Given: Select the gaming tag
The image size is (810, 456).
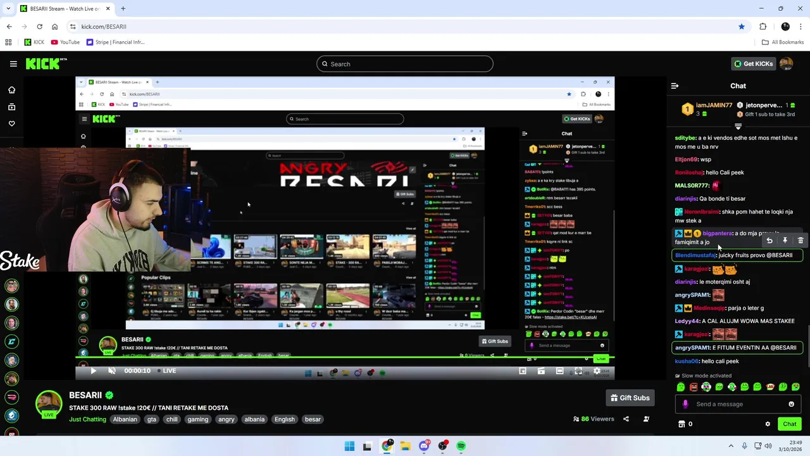Looking at the screenshot, I should click(x=198, y=419).
